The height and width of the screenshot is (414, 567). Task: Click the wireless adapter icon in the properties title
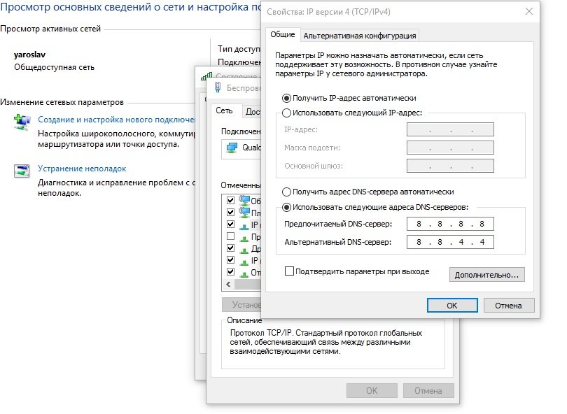pos(218,87)
